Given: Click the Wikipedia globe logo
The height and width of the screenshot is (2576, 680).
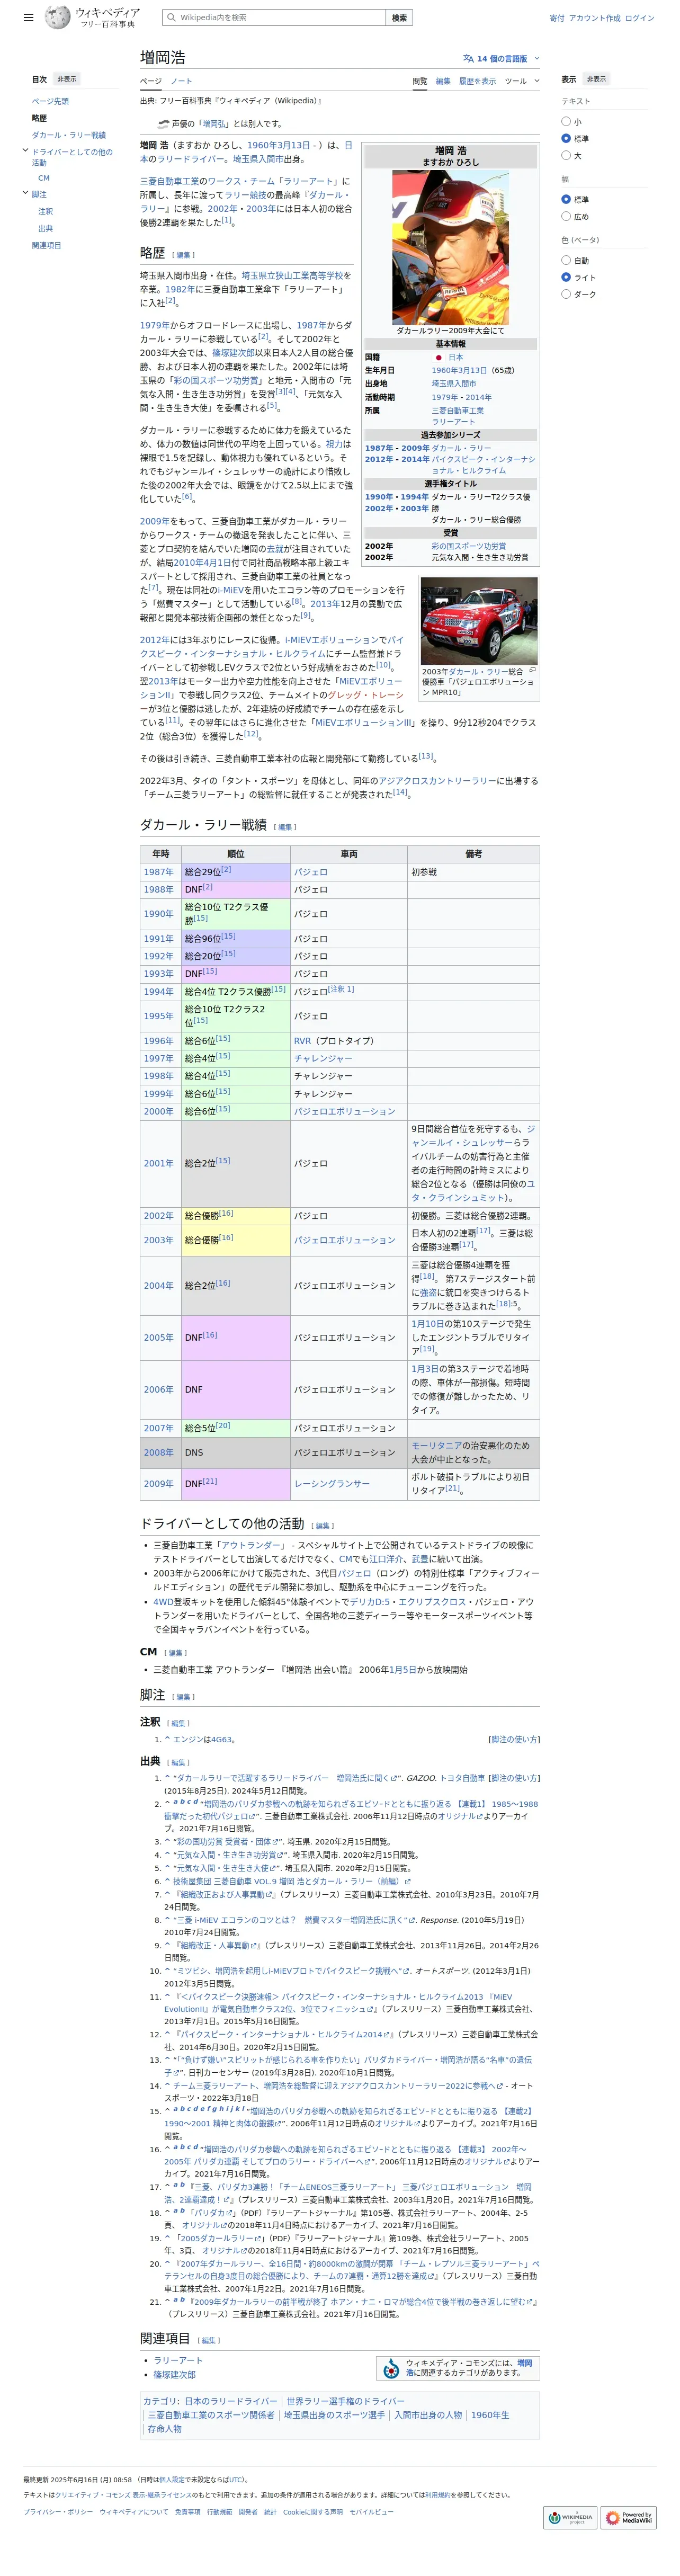Looking at the screenshot, I should click(x=57, y=17).
